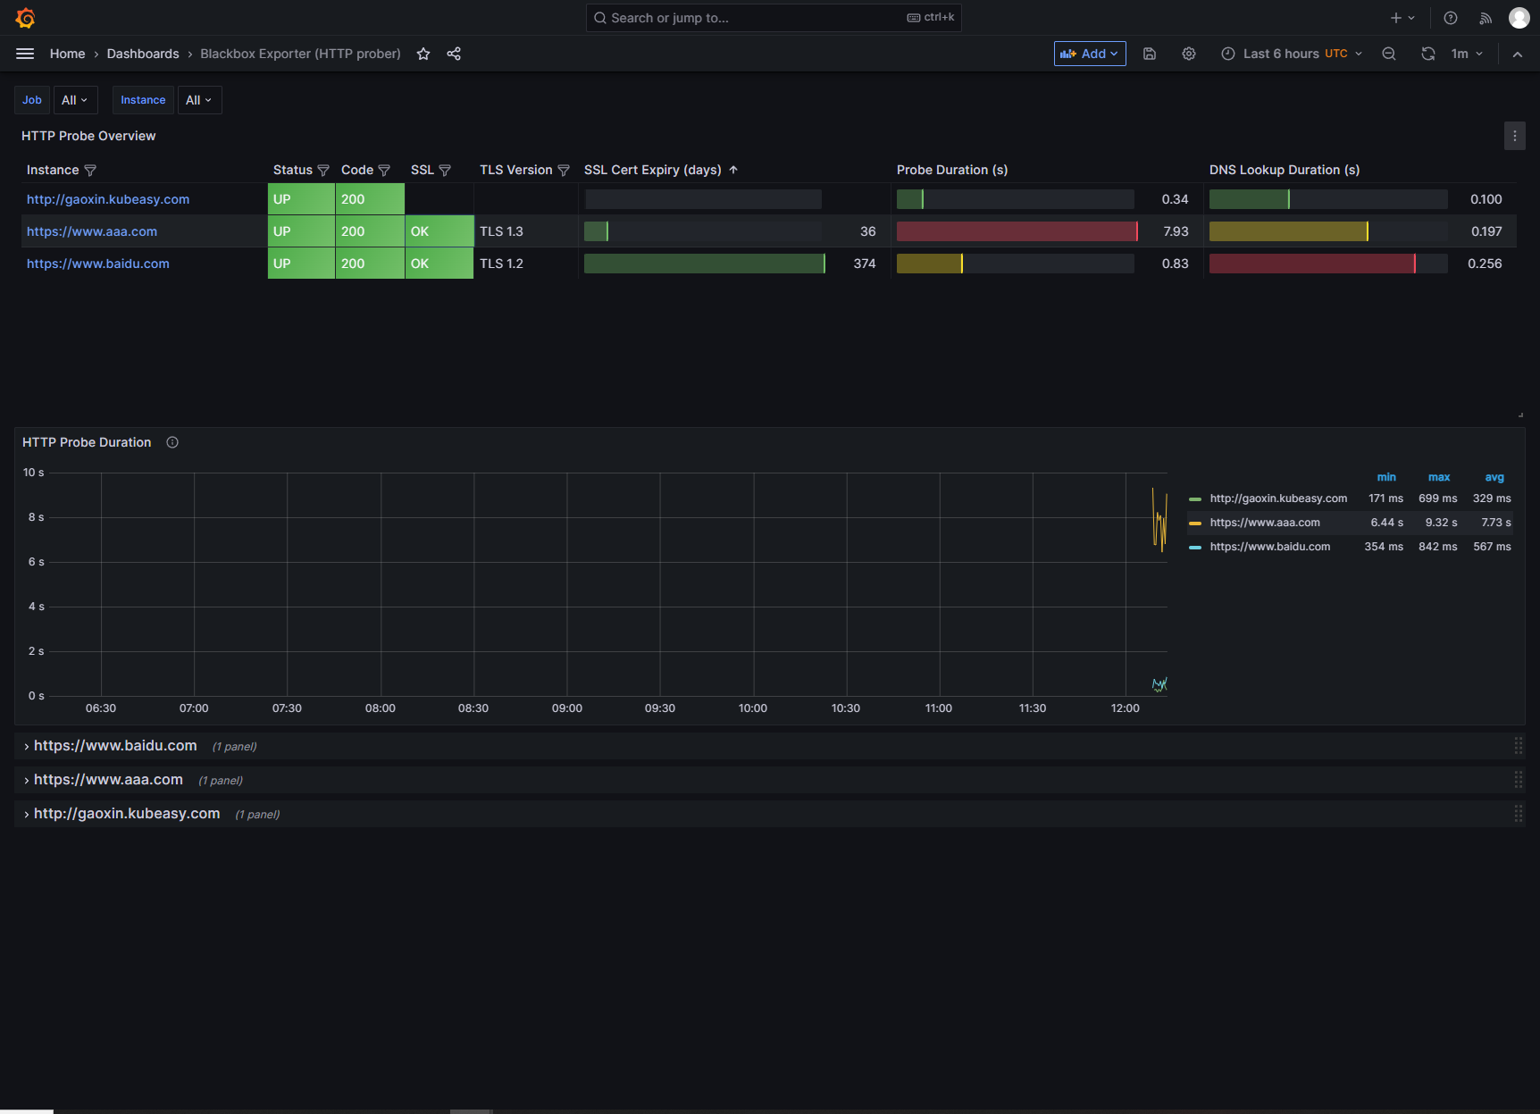The image size is (1540, 1114).
Task: Click the TLS 1.3 cell
Action: tap(501, 231)
